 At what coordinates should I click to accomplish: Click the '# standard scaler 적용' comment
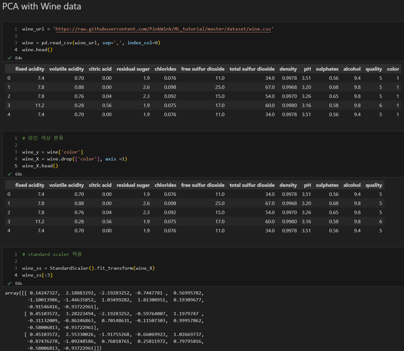click(52, 254)
